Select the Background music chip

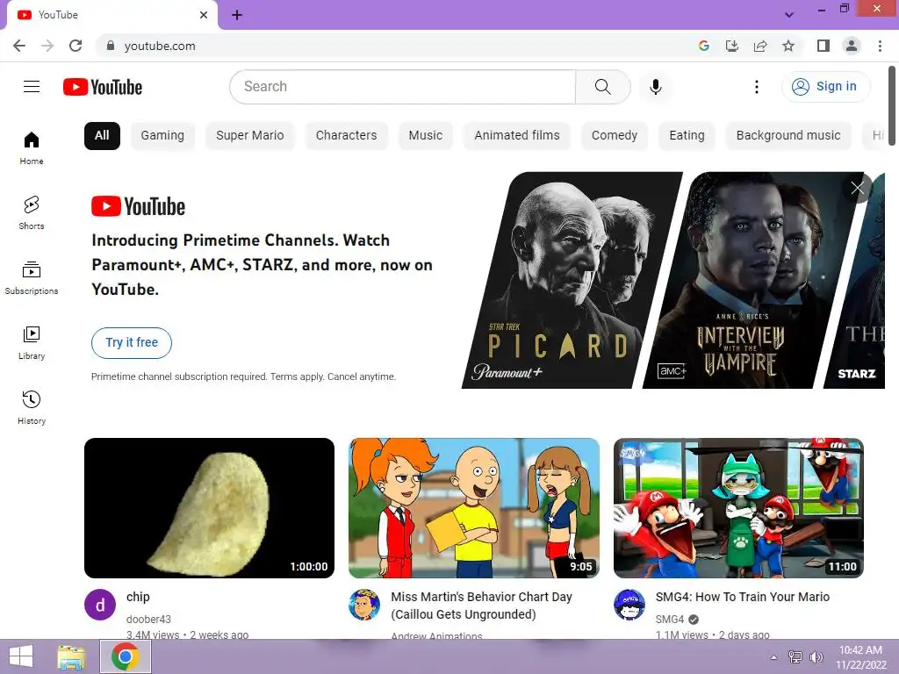pos(788,136)
